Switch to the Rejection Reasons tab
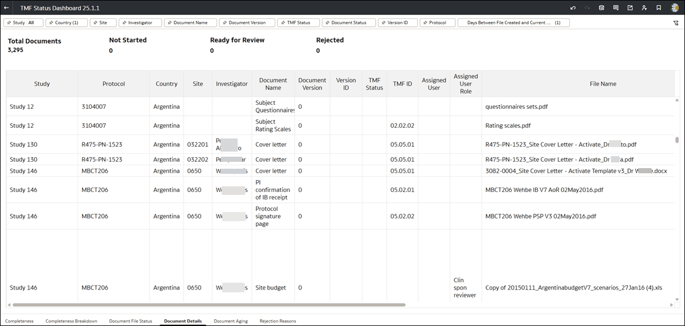 (x=278, y=321)
